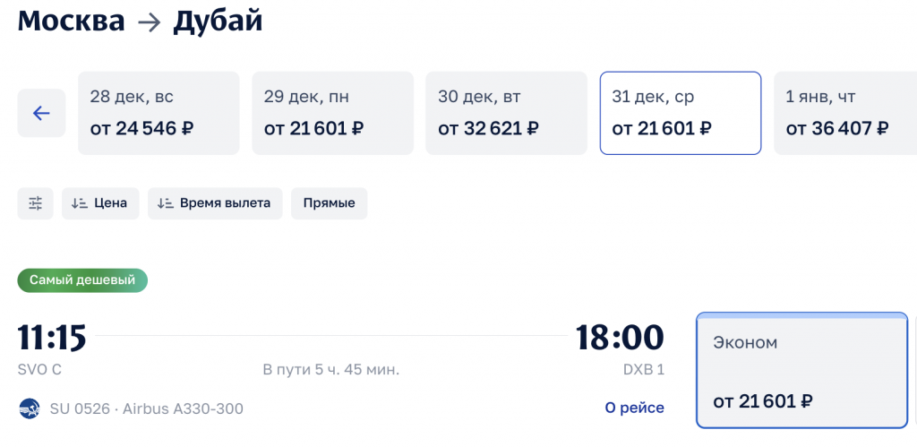917x447 pixels.
Task: Open the filters settings icon
Action: point(36,203)
